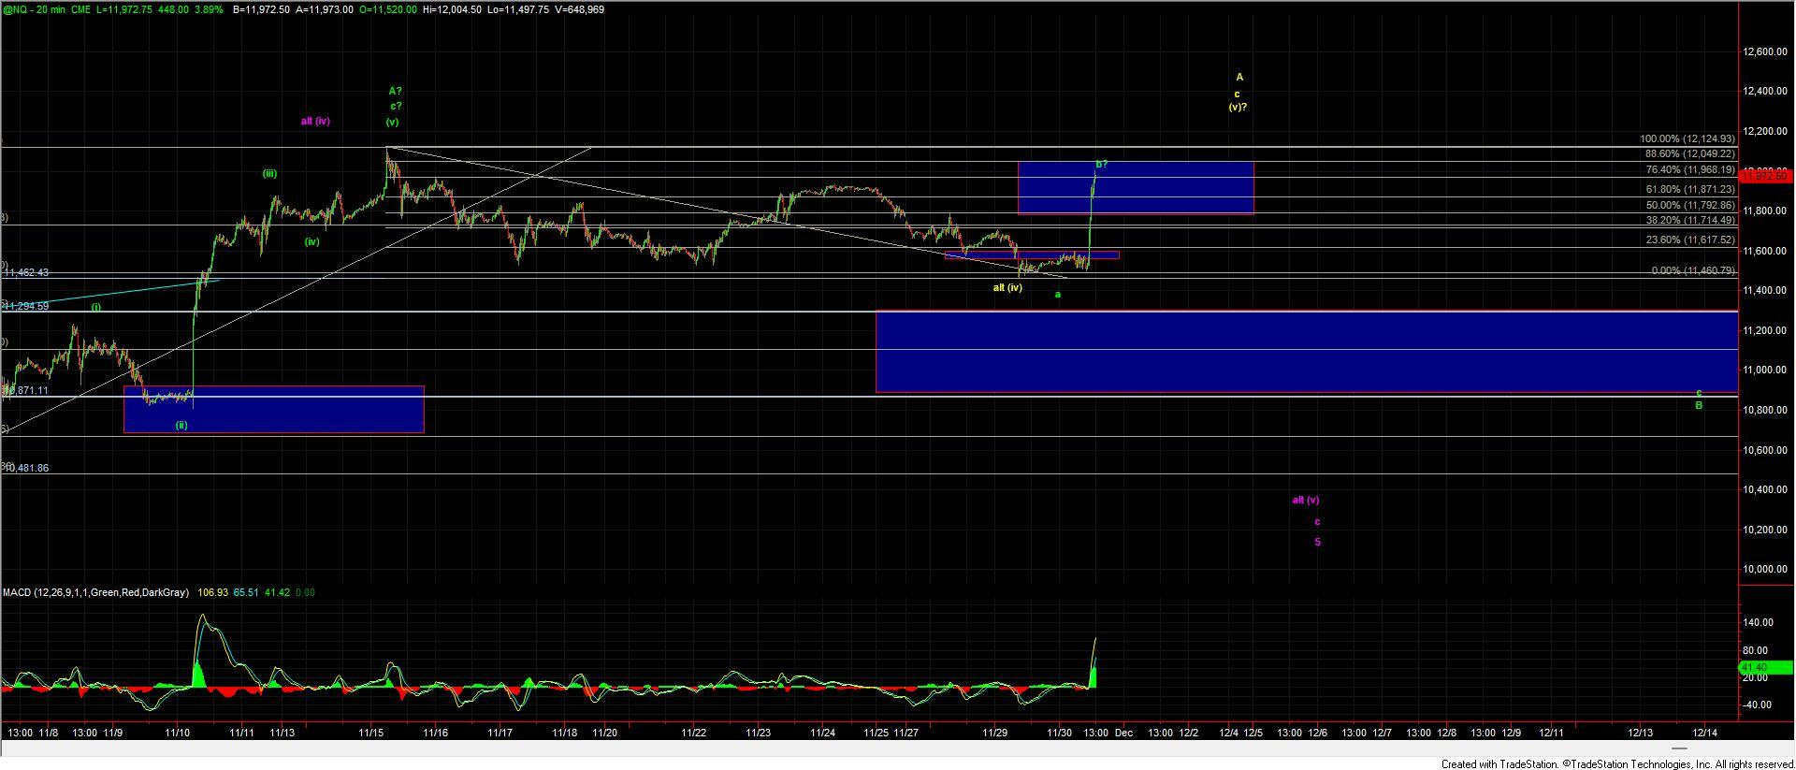Click the 12/11 date on time axis
Viewport: 1796px width, 770px height.
tap(1553, 733)
